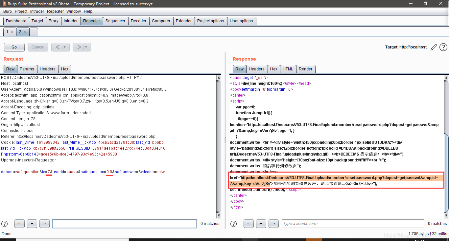Click the Response heading label
449x241 pixels.
pos(244,59)
